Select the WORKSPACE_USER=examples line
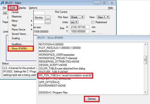The height and width of the screenshot is (104, 150). click(57, 55)
